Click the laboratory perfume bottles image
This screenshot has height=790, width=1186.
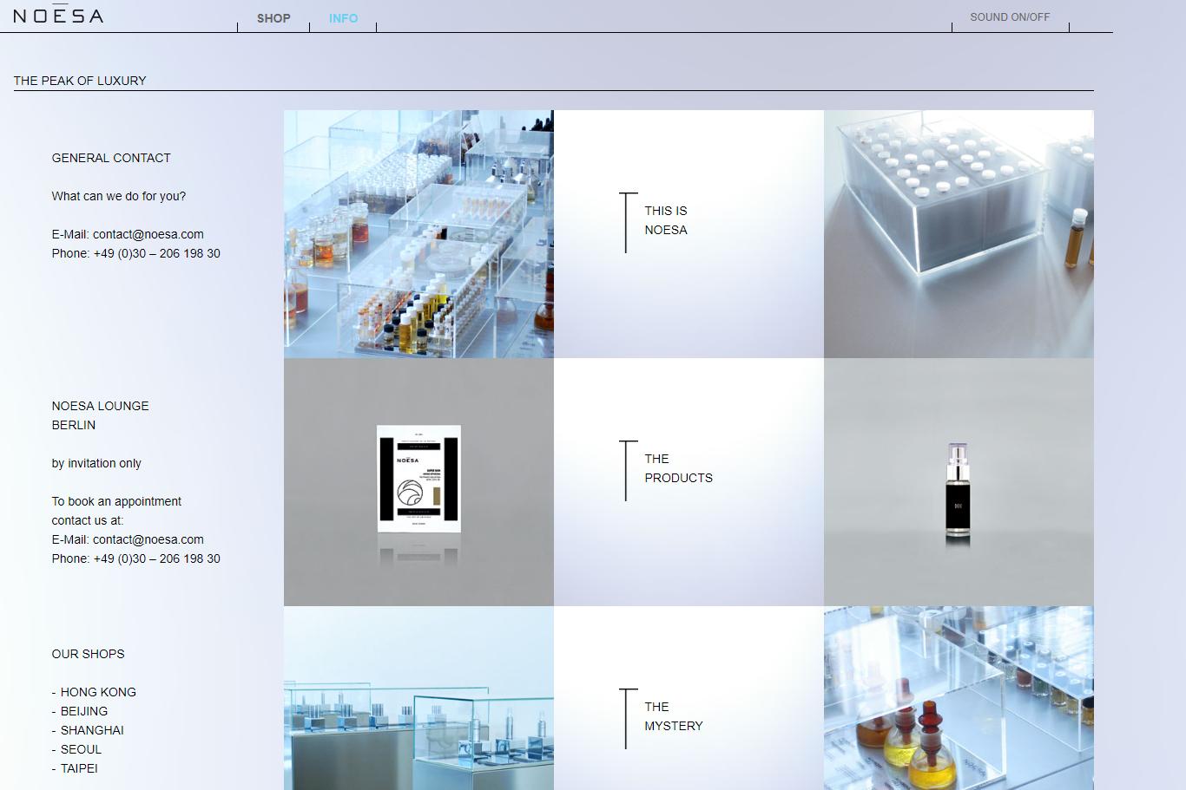click(418, 233)
